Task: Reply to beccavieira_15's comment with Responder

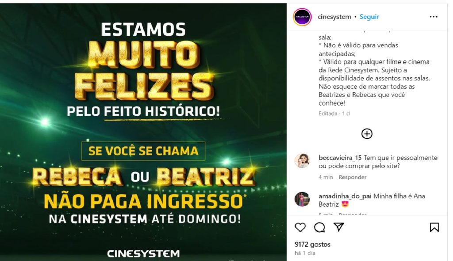Action: 353,177
